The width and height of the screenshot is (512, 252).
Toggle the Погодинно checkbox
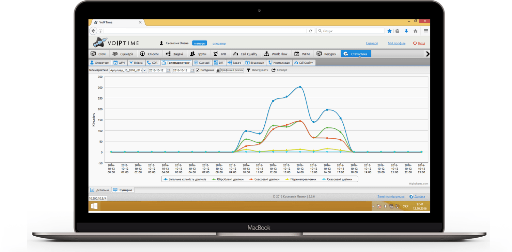click(198, 70)
